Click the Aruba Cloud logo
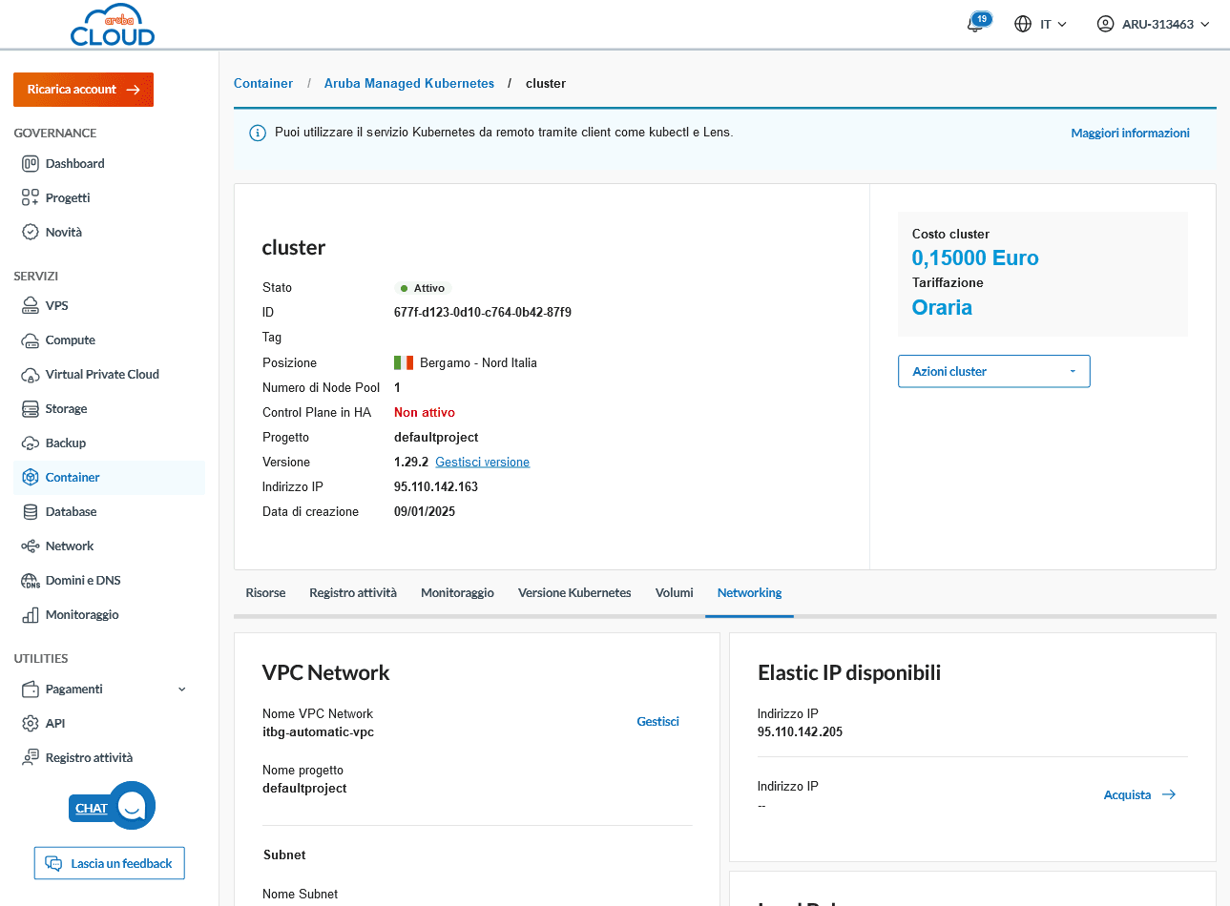 113,26
